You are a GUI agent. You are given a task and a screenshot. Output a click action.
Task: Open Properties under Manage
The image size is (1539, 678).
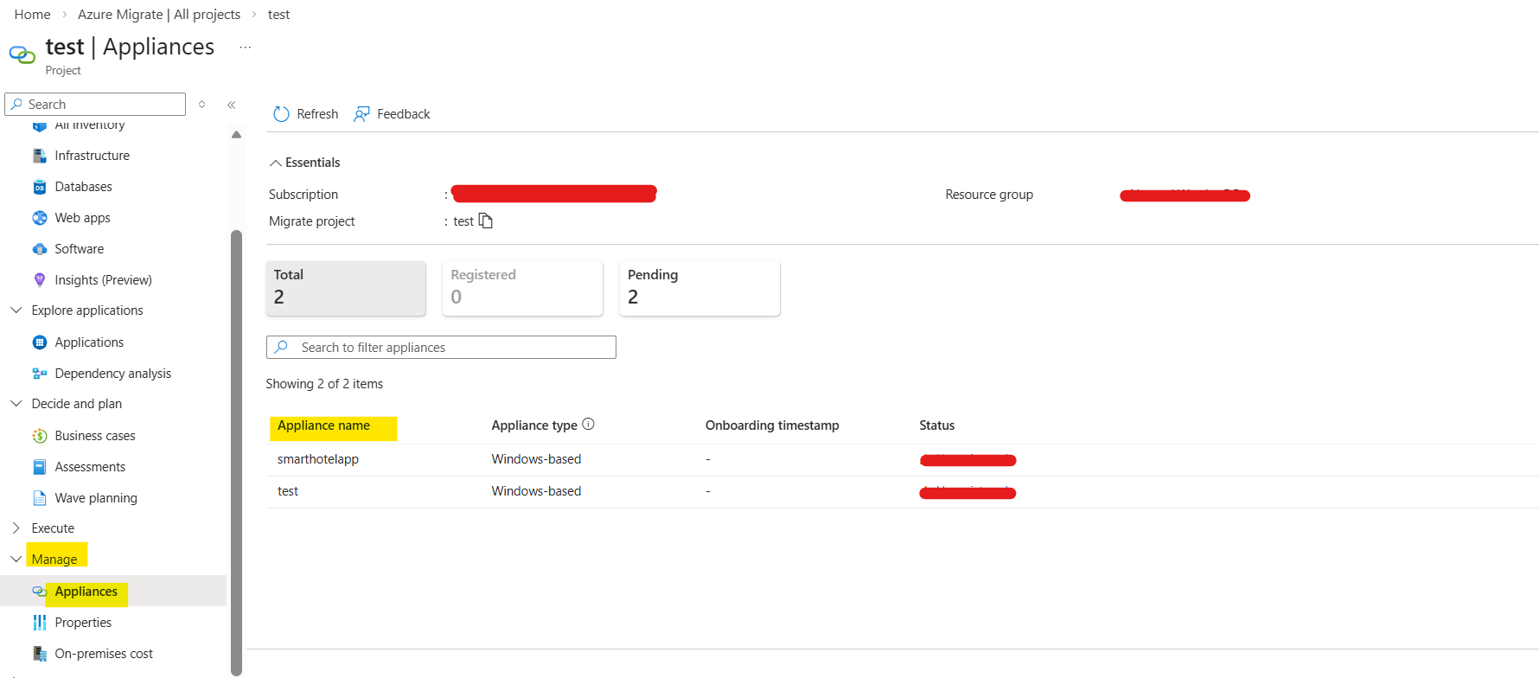[83, 623]
